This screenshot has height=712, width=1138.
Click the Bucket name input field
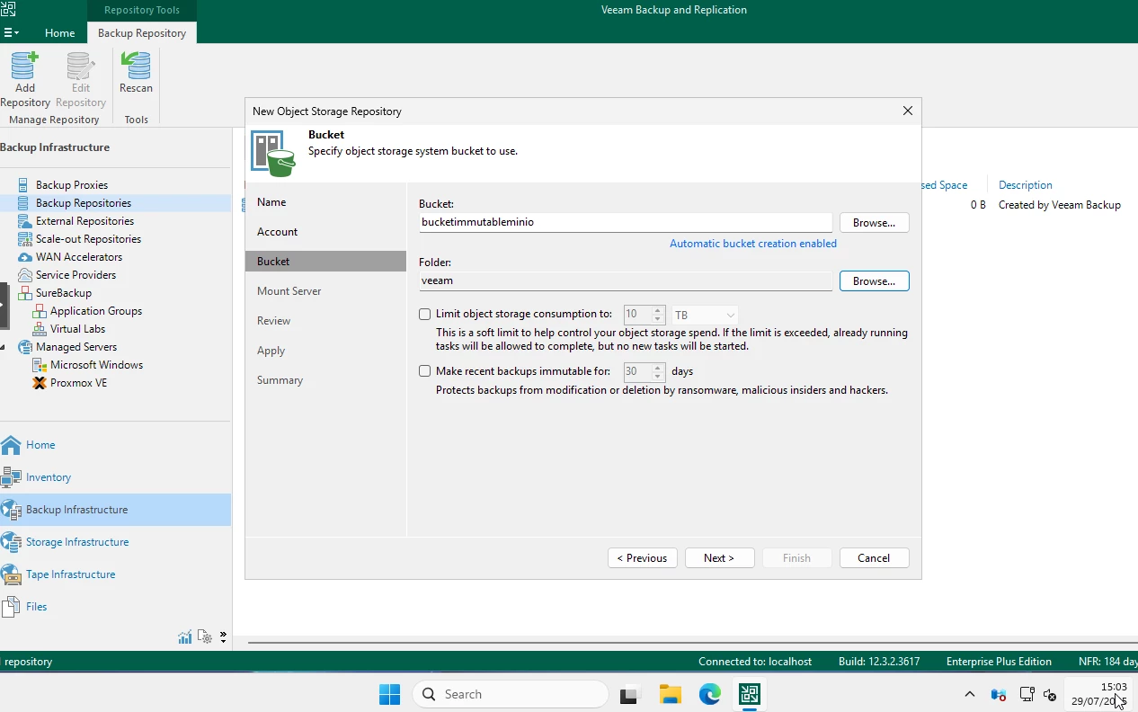tap(626, 222)
